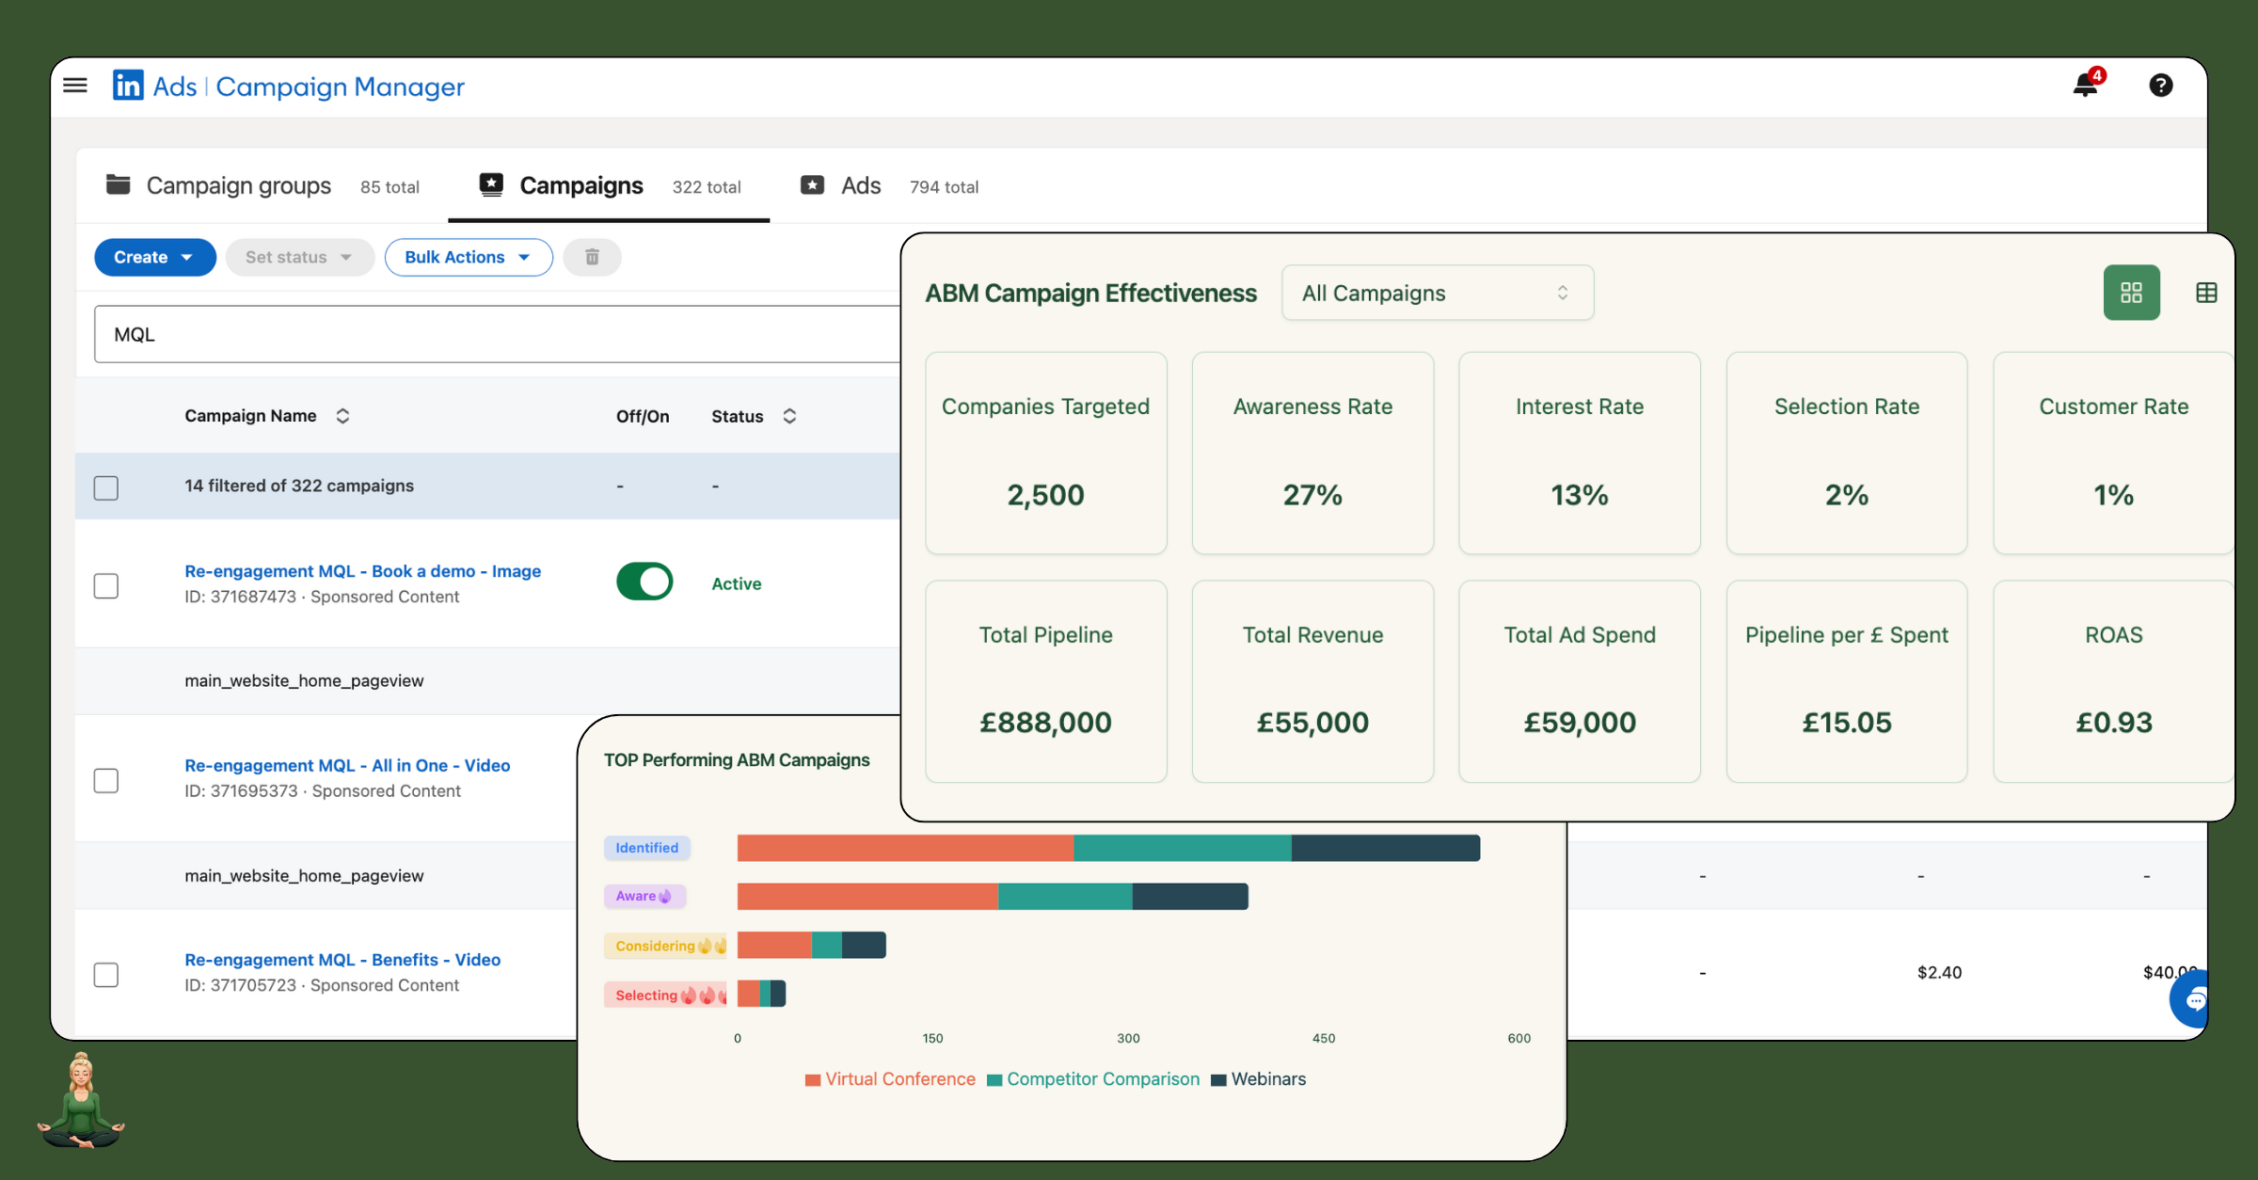2258x1180 pixels.
Task: Switch to the Campaign groups tab
Action: 238,185
